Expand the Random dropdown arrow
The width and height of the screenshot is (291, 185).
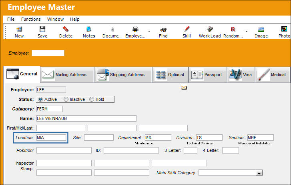[x=247, y=31]
